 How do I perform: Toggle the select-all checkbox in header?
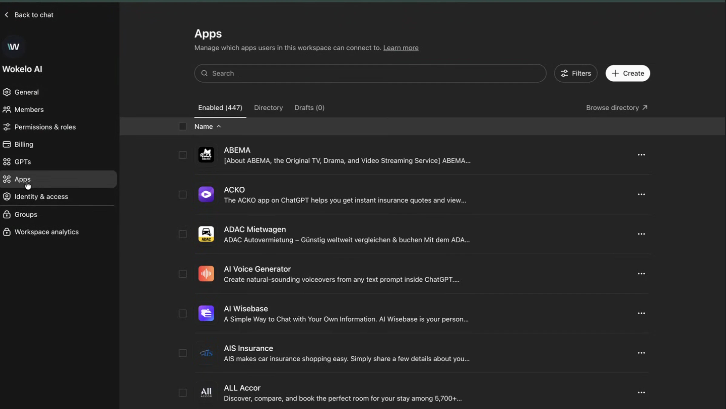point(183,126)
